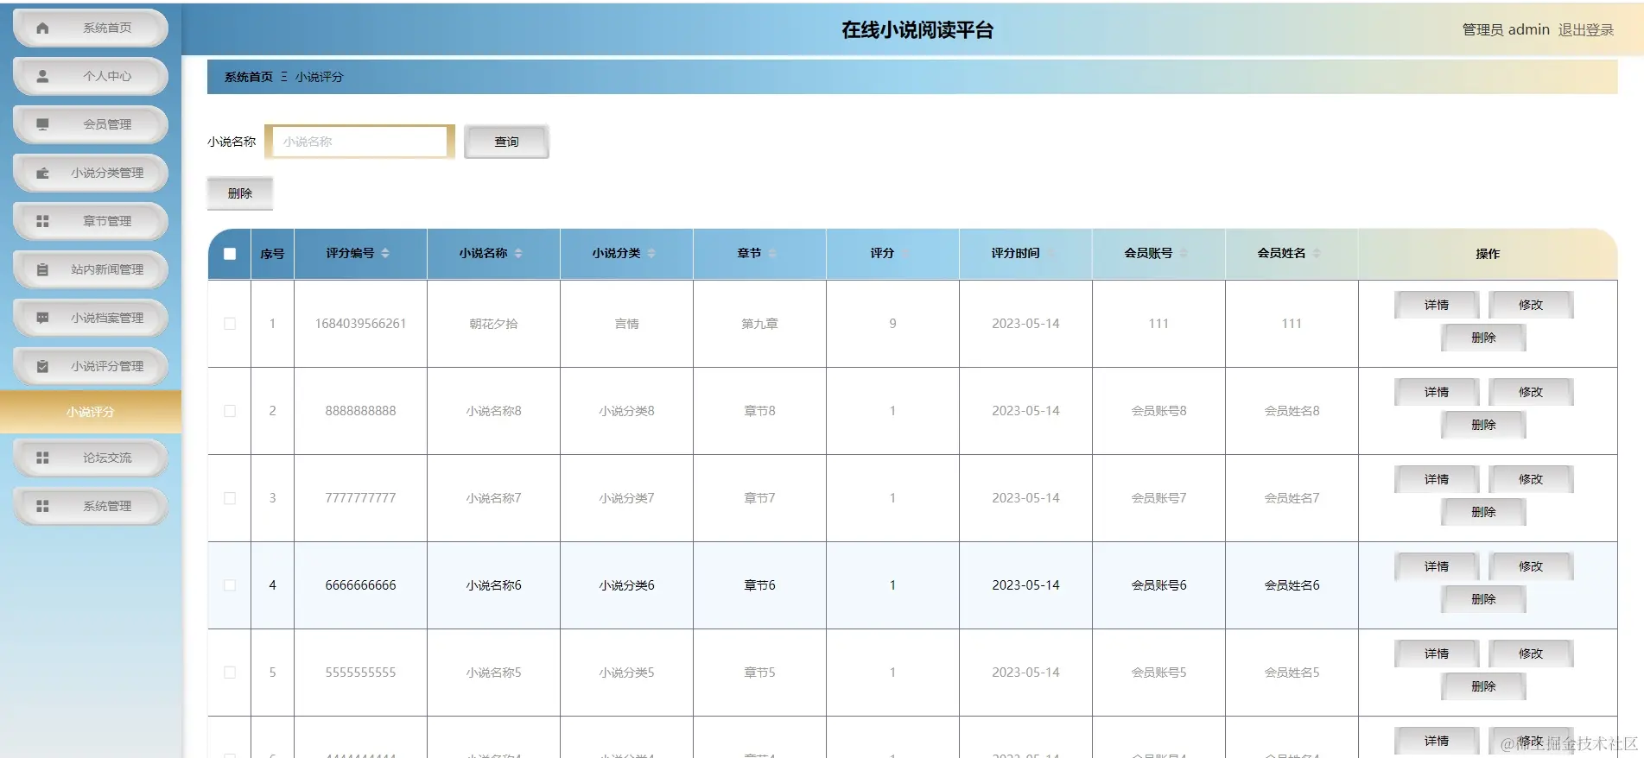This screenshot has width=1644, height=758.
Task: Focus the 小说名称 search input field
Action: pyautogui.click(x=359, y=142)
